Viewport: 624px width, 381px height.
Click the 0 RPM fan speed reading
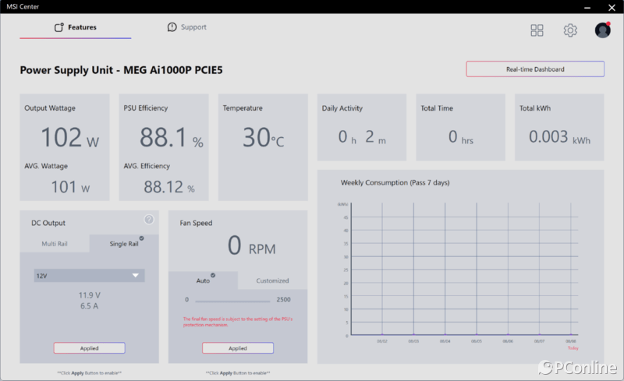click(x=251, y=245)
